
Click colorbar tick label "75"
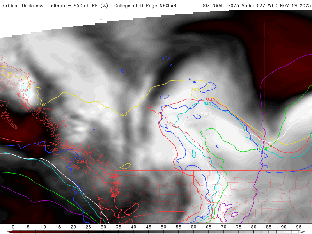click(239, 227)
